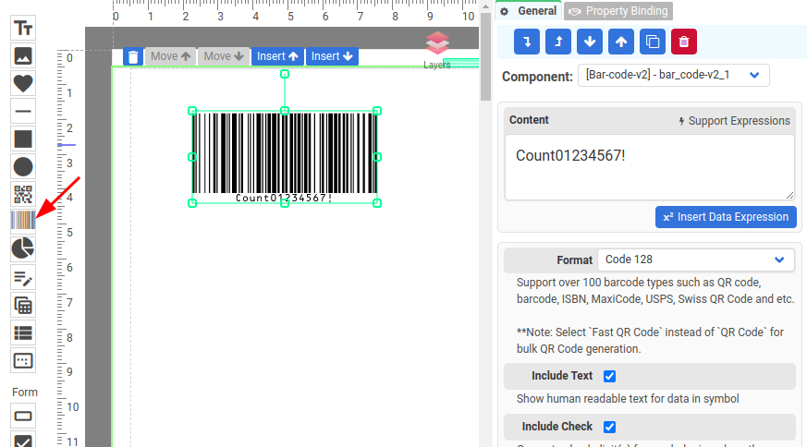Image resolution: width=807 pixels, height=447 pixels.
Task: Open the Format dropdown showing Code 128
Action: (x=695, y=260)
